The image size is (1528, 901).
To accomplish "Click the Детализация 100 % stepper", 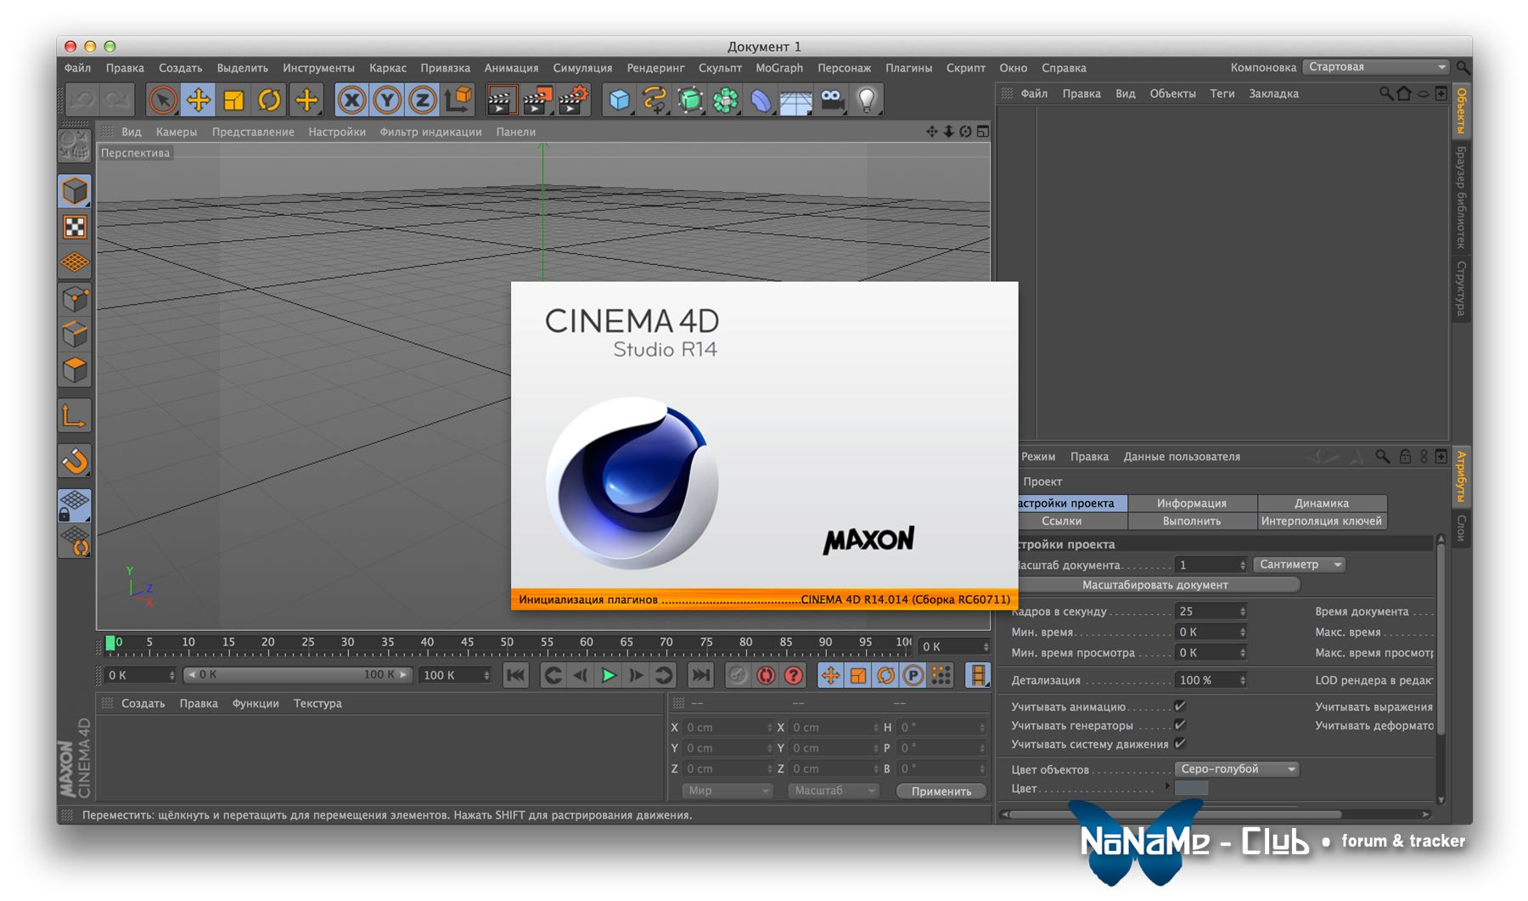I will [x=1242, y=680].
